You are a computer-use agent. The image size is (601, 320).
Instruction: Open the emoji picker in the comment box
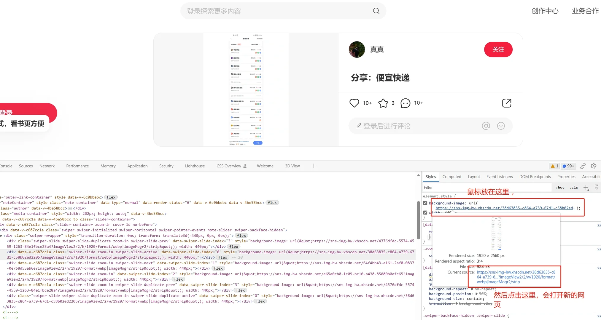501,126
